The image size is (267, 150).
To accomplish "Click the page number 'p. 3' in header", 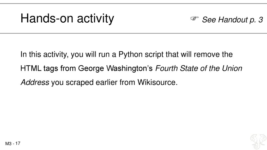I will (x=256, y=20).
